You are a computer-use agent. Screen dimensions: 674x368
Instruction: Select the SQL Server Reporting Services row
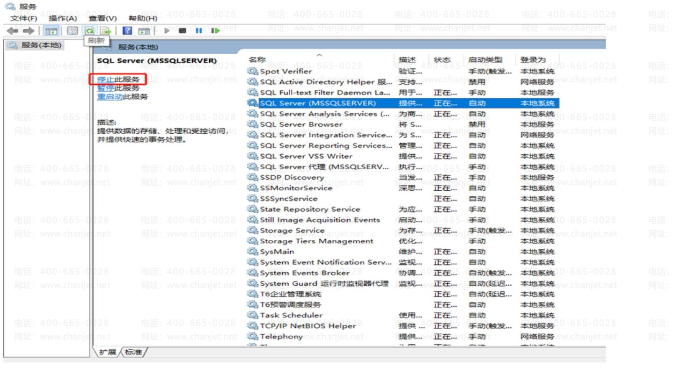[403, 145]
